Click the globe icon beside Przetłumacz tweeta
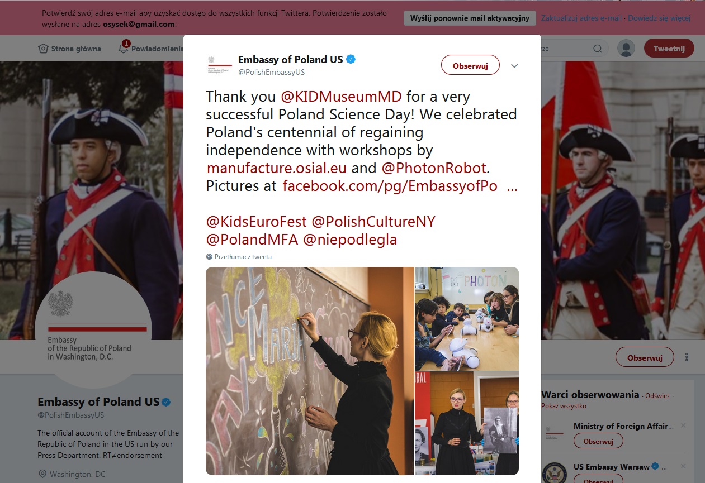Viewport: 705px width, 483px height. [x=209, y=257]
